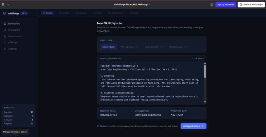This screenshot has width=266, height=137.
Task: Select the Source step tab
Action: (48, 13)
